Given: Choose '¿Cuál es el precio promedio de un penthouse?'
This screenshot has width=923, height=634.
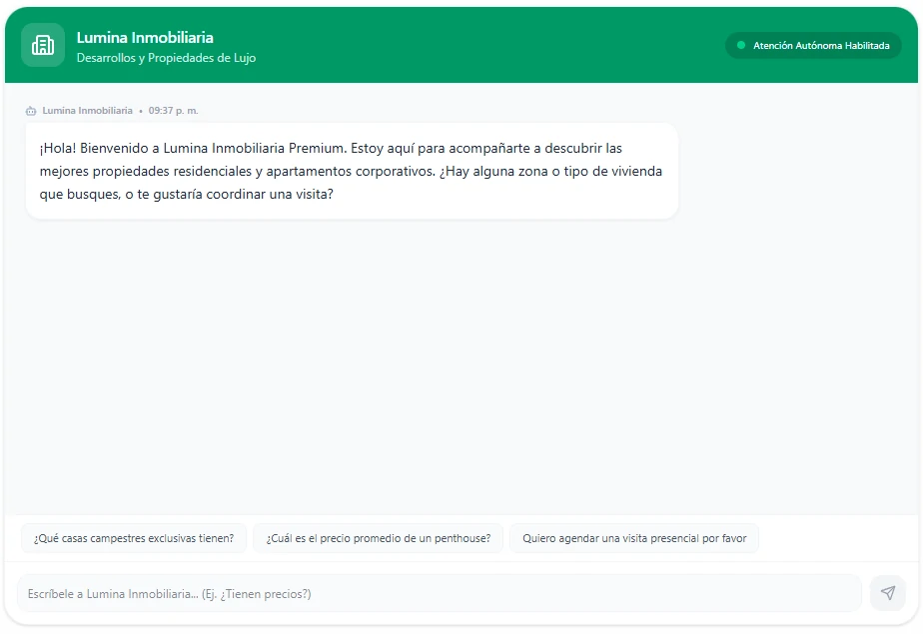Looking at the screenshot, I should tap(378, 538).
